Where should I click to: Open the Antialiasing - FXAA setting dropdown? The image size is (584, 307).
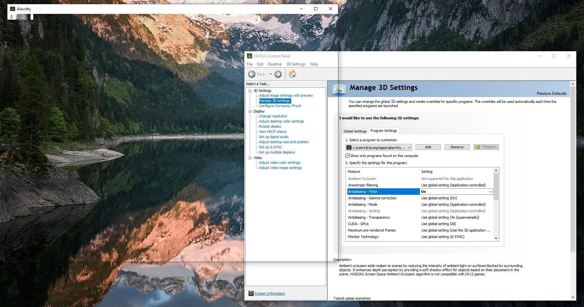[x=490, y=192]
